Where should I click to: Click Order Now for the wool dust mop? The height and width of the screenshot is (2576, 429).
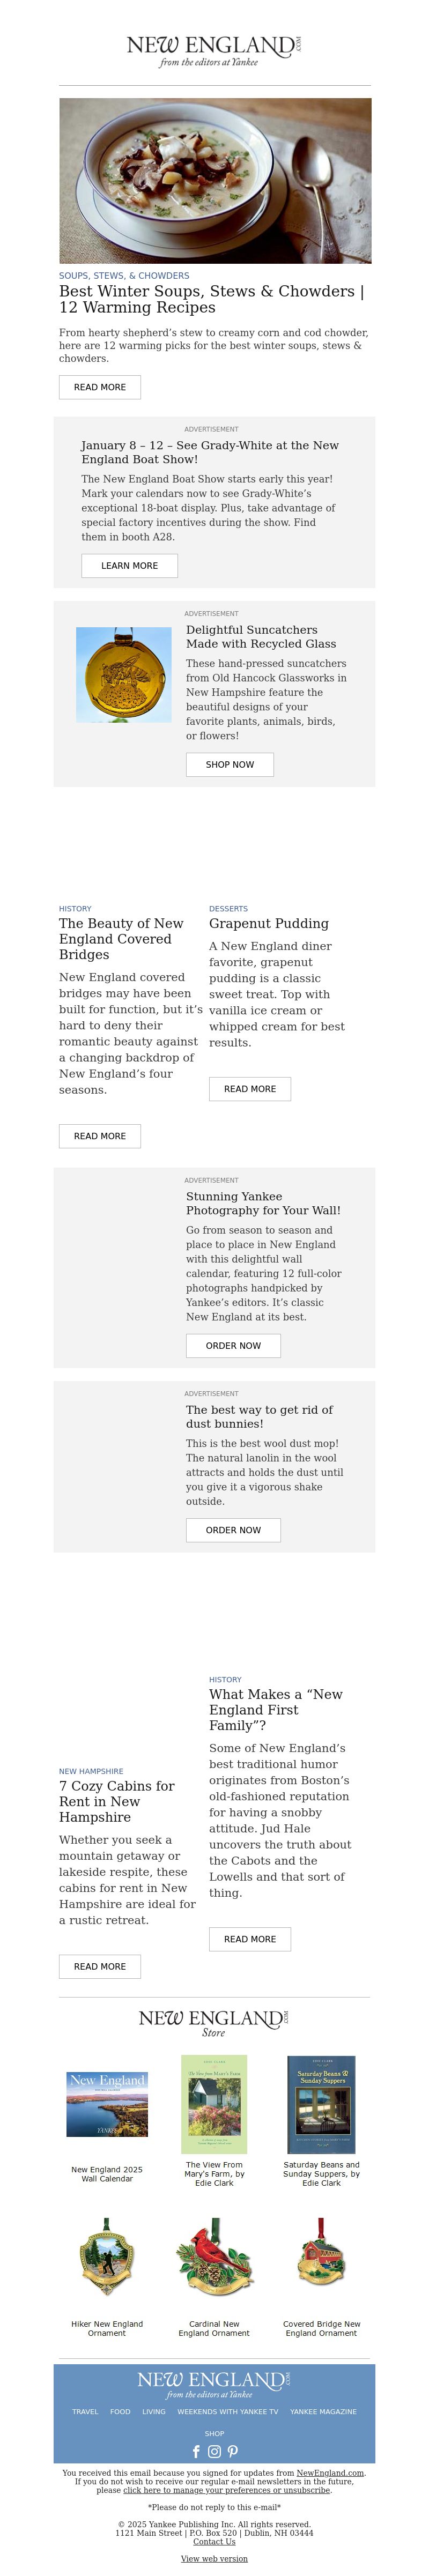tap(233, 1529)
